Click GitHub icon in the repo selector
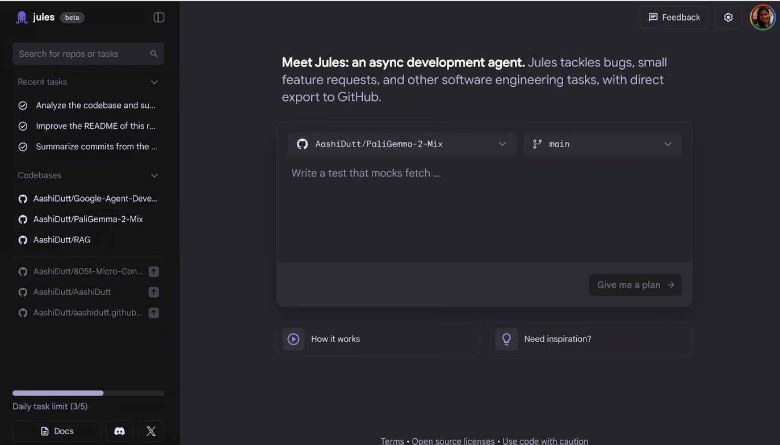The height and width of the screenshot is (445, 780). (x=303, y=144)
